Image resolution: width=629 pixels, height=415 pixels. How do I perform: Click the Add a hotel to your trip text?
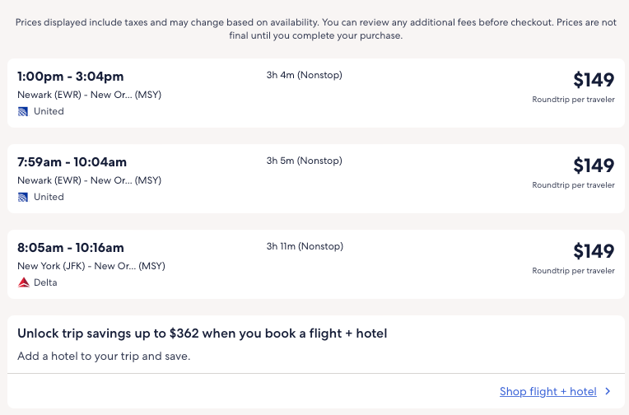[x=104, y=357]
